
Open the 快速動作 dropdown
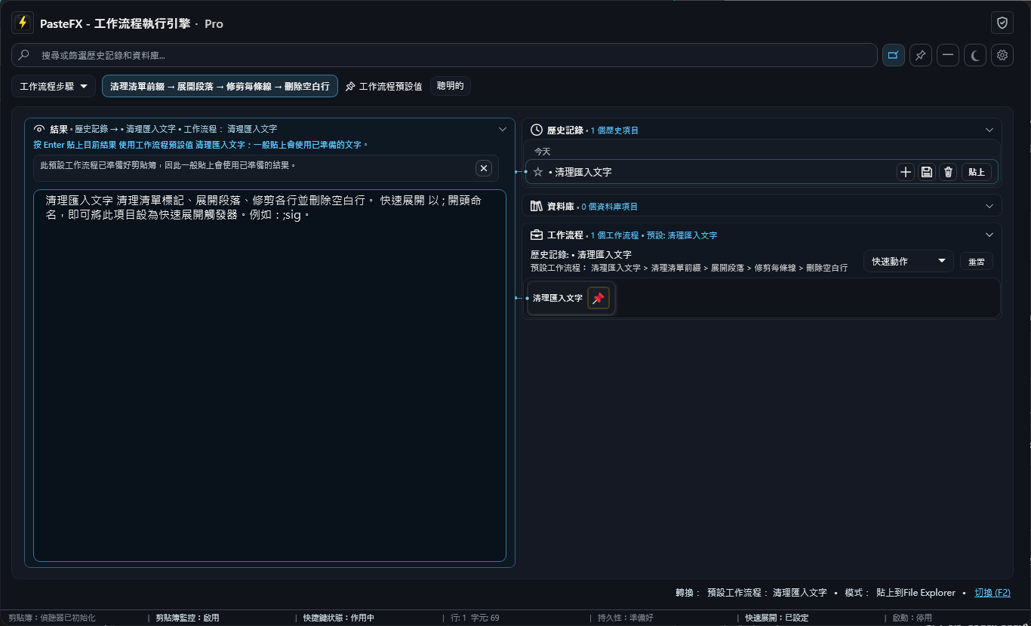click(909, 261)
